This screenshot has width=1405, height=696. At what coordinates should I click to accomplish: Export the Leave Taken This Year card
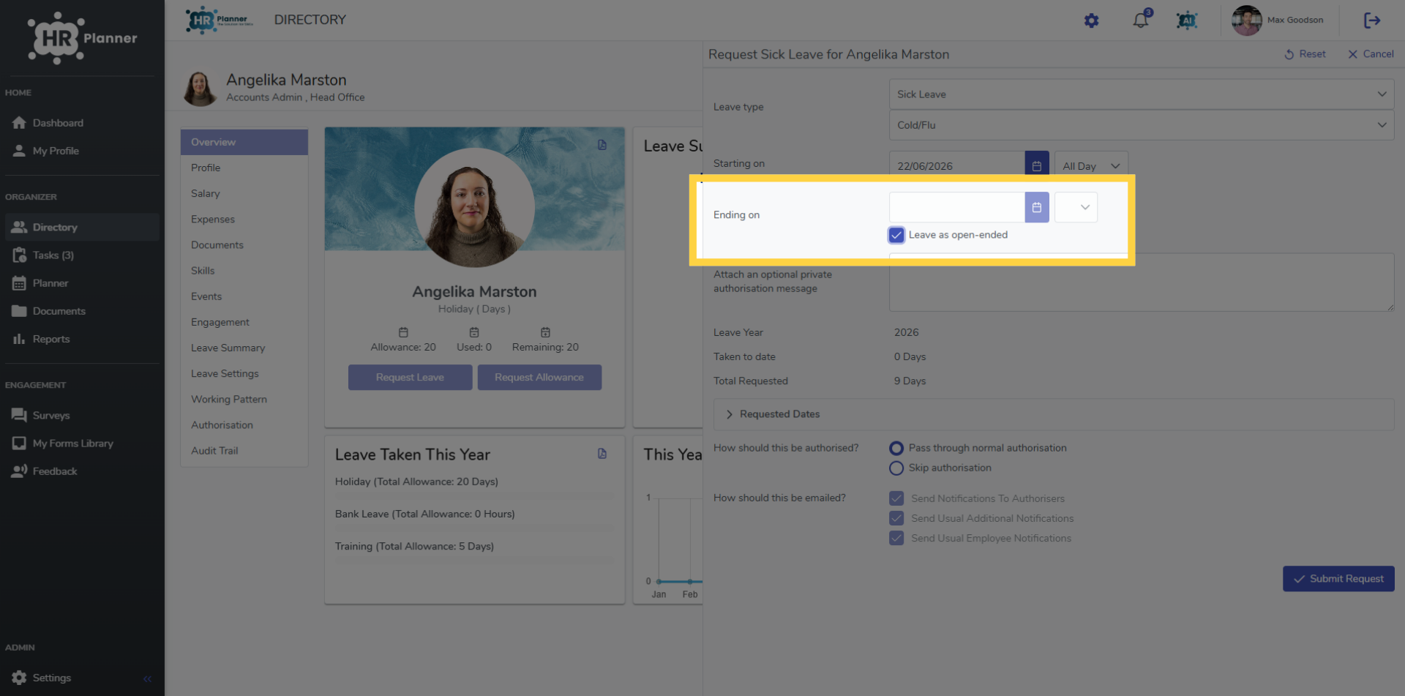point(602,454)
